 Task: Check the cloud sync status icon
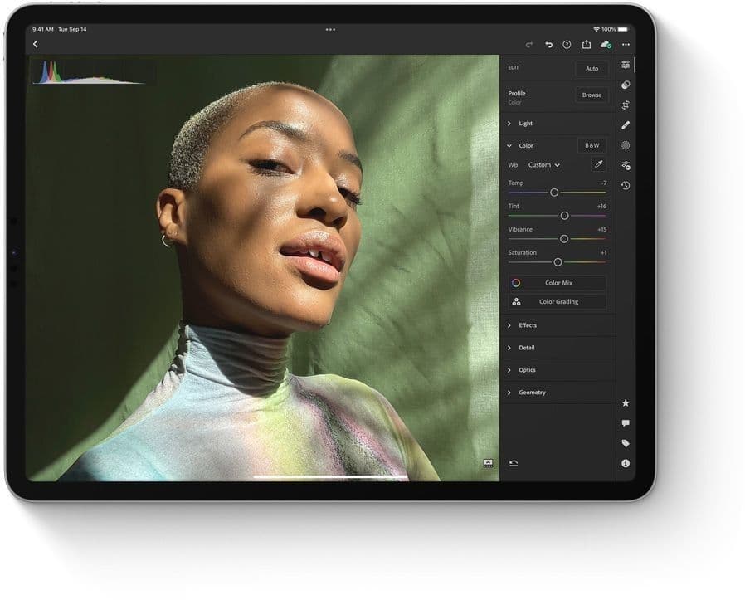pos(606,45)
